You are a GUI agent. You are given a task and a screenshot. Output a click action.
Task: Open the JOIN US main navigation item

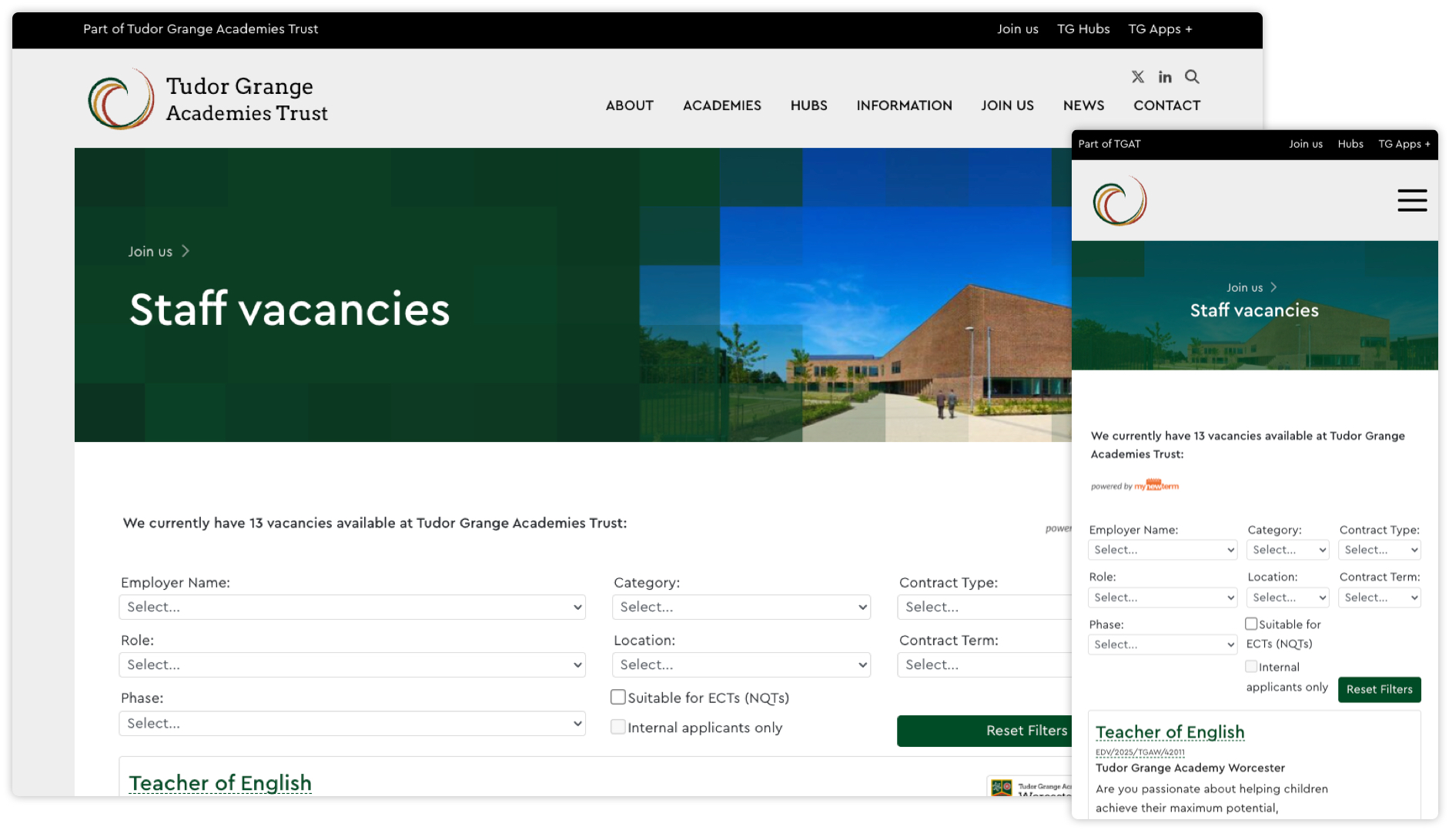pos(1007,105)
